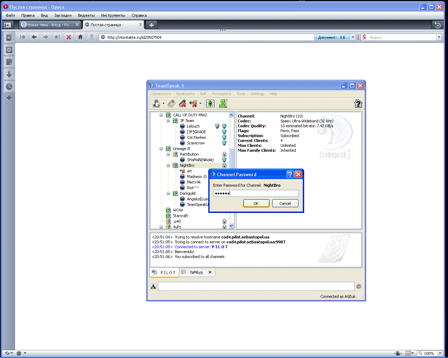The height and width of the screenshot is (358, 448).
Task: Select the WOW channel
Action: click(178, 210)
